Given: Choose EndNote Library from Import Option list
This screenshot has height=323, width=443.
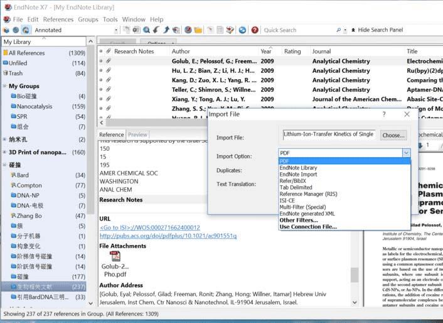Looking at the screenshot, I should coord(298,168).
